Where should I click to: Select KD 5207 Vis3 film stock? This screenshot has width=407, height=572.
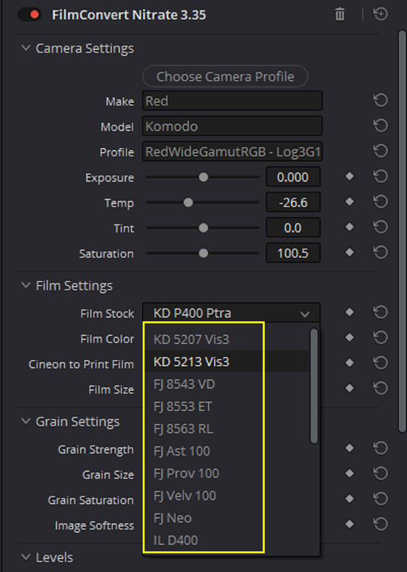coord(226,339)
